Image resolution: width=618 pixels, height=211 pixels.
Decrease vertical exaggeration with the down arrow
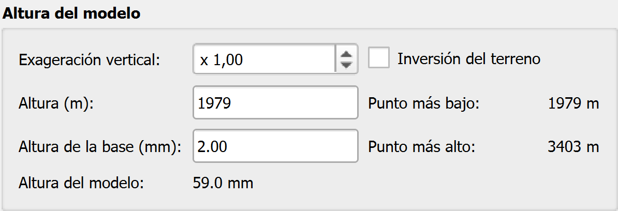[346, 65]
